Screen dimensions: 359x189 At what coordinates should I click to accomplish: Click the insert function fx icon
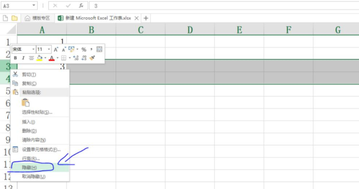(81, 6)
